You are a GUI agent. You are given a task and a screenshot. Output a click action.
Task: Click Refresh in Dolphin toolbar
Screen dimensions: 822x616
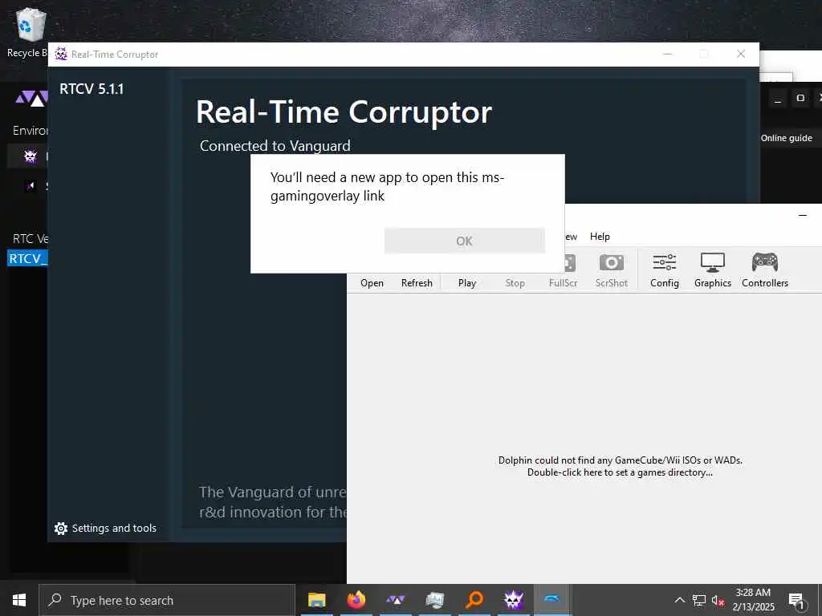(417, 283)
